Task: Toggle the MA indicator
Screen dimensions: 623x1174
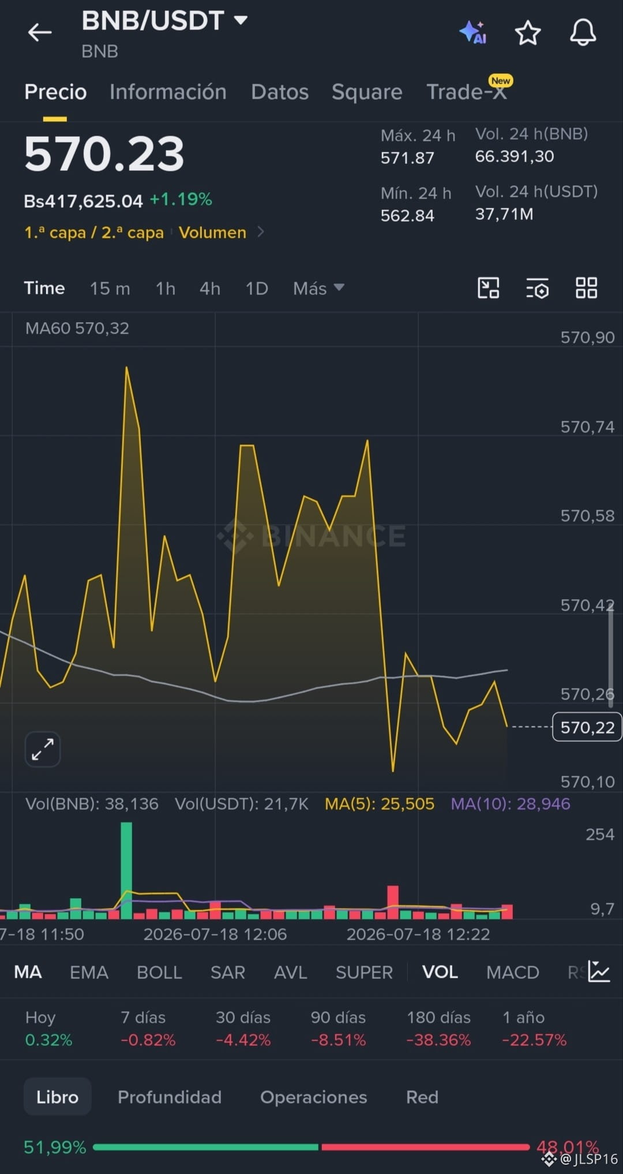Action: click(x=28, y=973)
